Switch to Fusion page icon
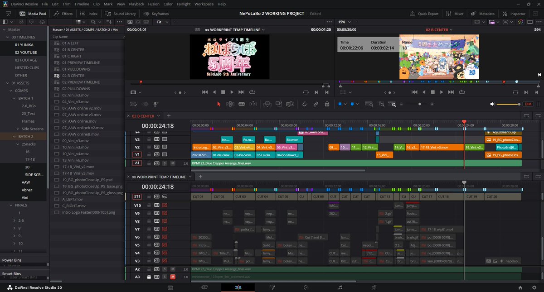The image size is (544, 292). pos(272,287)
